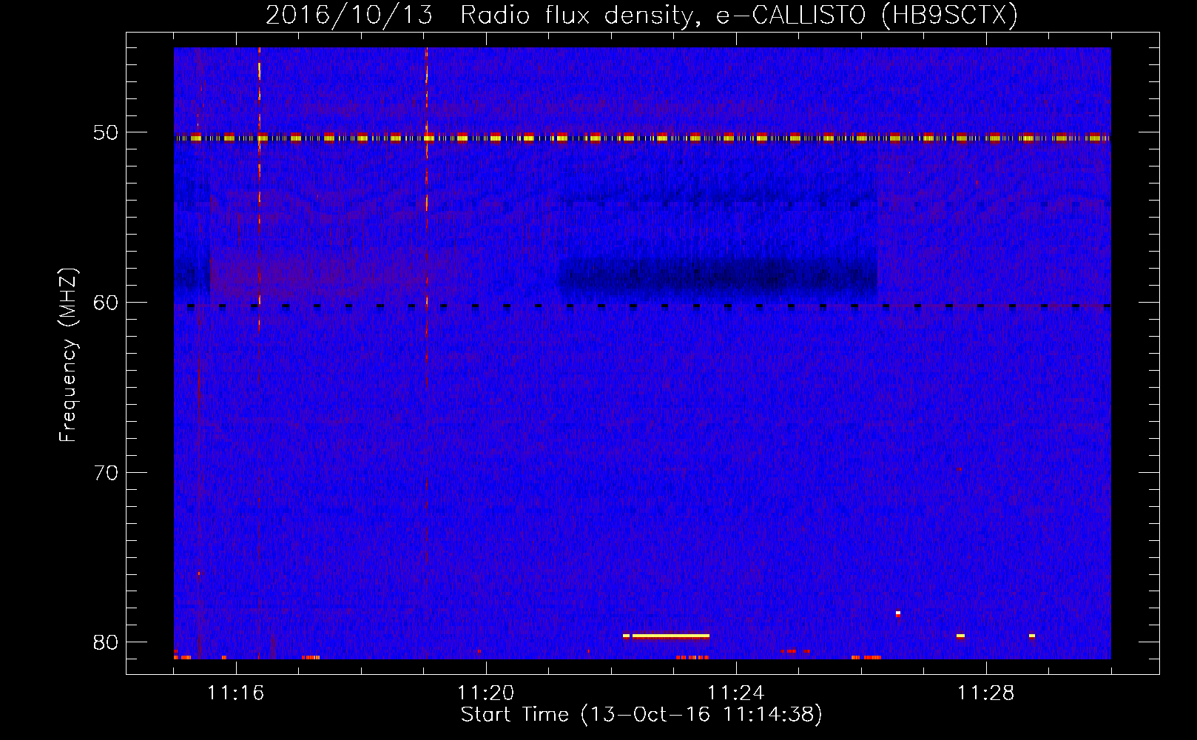This screenshot has height=740, width=1197.
Task: Select the 60 frequency tick label
Action: pyautogui.click(x=106, y=303)
